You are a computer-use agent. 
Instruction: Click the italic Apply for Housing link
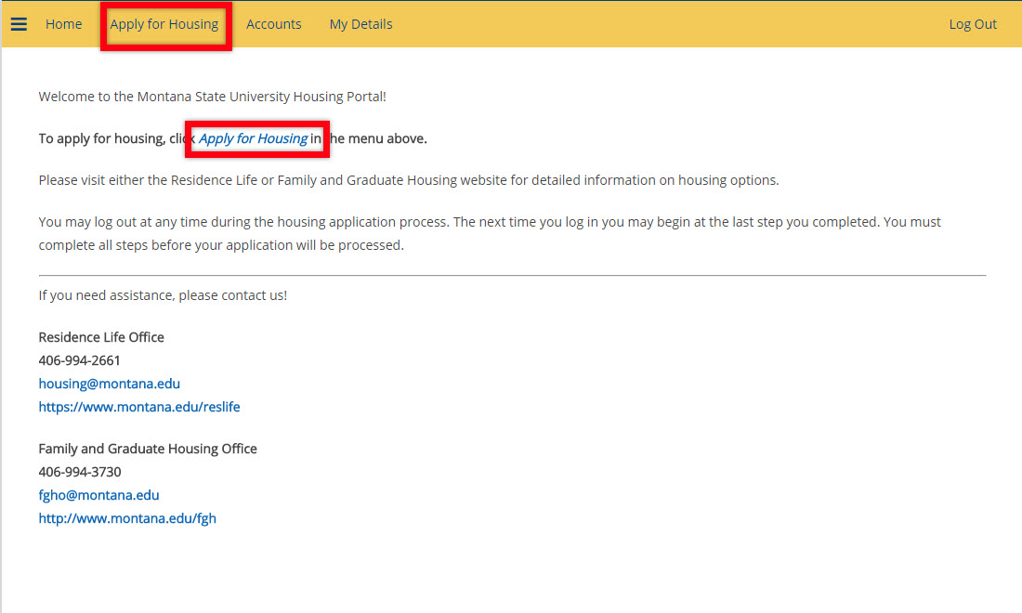[x=253, y=138]
